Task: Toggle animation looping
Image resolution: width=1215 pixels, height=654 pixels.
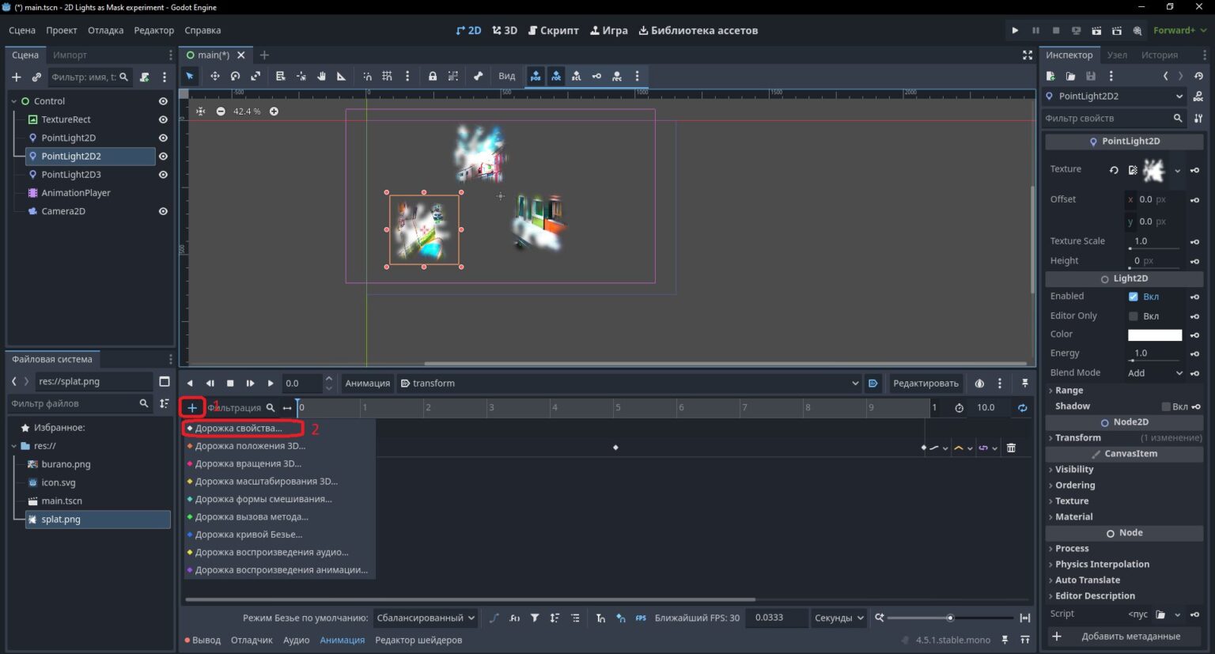Action: (x=1022, y=407)
